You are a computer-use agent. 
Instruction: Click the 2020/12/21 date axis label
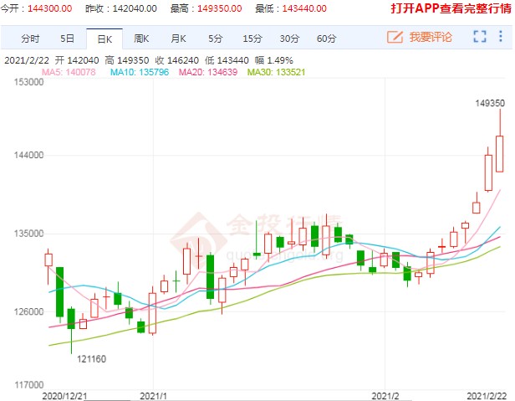click(64, 396)
